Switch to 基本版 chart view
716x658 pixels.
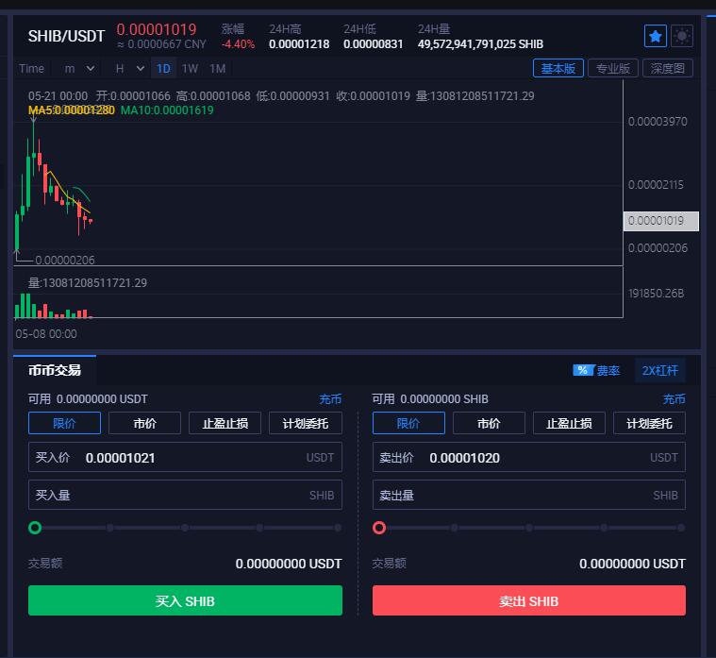tap(558, 69)
